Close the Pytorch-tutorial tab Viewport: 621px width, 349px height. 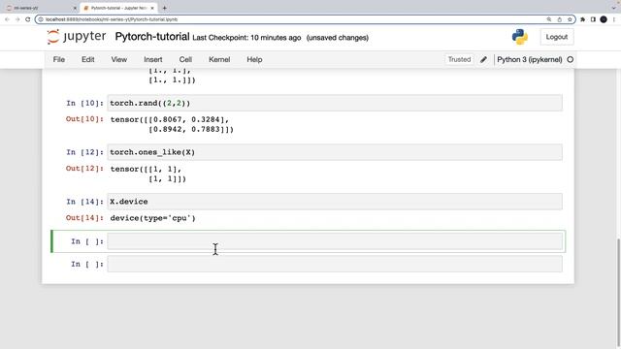pos(152,8)
